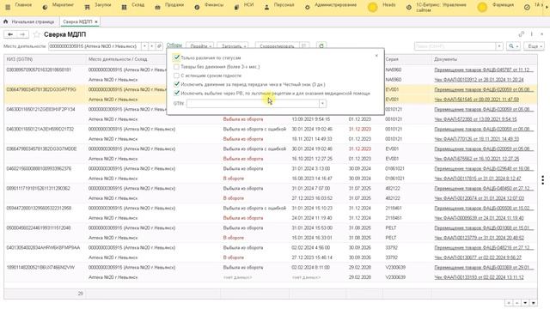The image size is (550, 309).
Task: Clear the Место деятельности field
Action: pyautogui.click(x=152, y=46)
